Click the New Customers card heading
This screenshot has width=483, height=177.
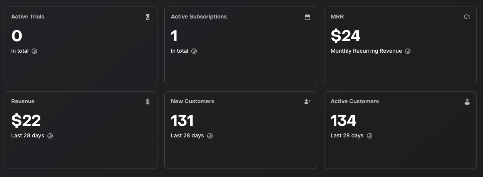pyautogui.click(x=193, y=101)
